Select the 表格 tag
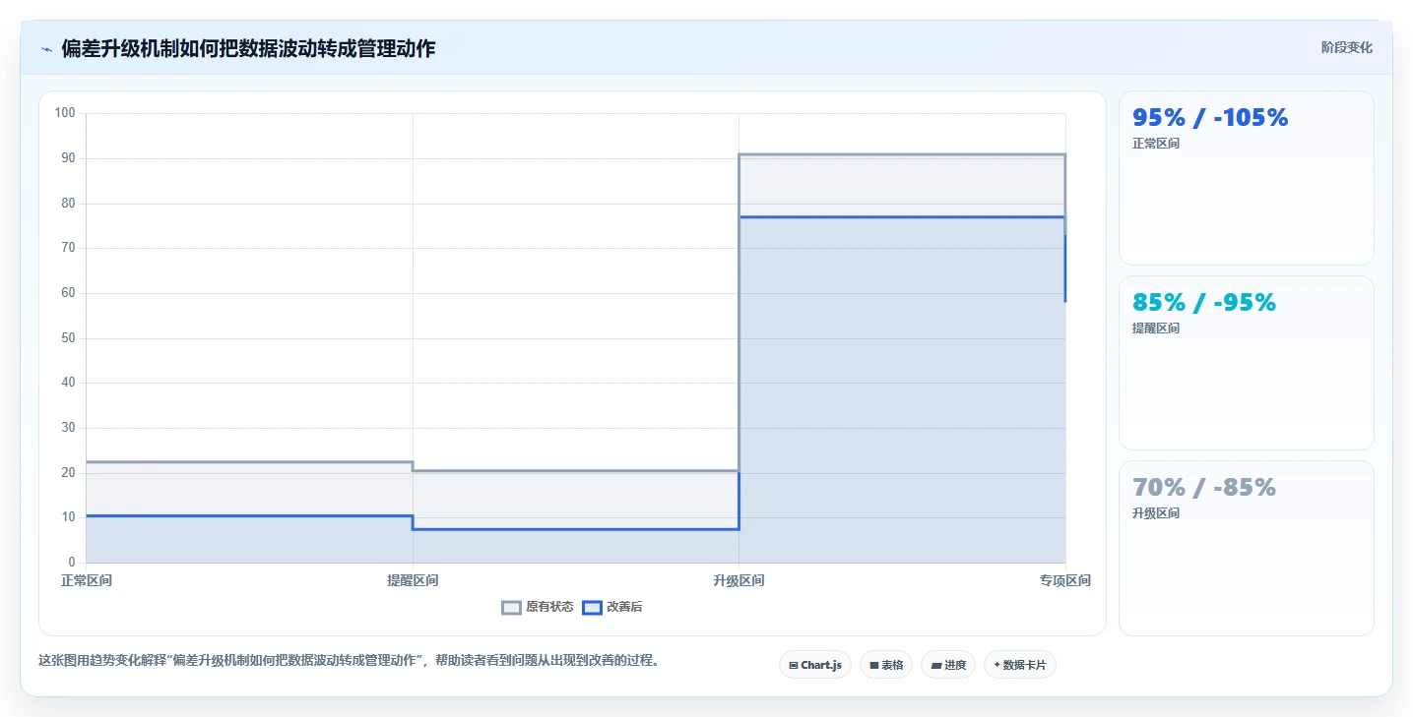 tap(886, 665)
